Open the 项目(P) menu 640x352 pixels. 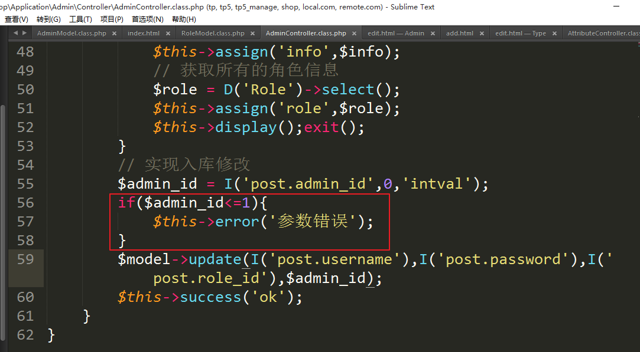click(x=112, y=19)
